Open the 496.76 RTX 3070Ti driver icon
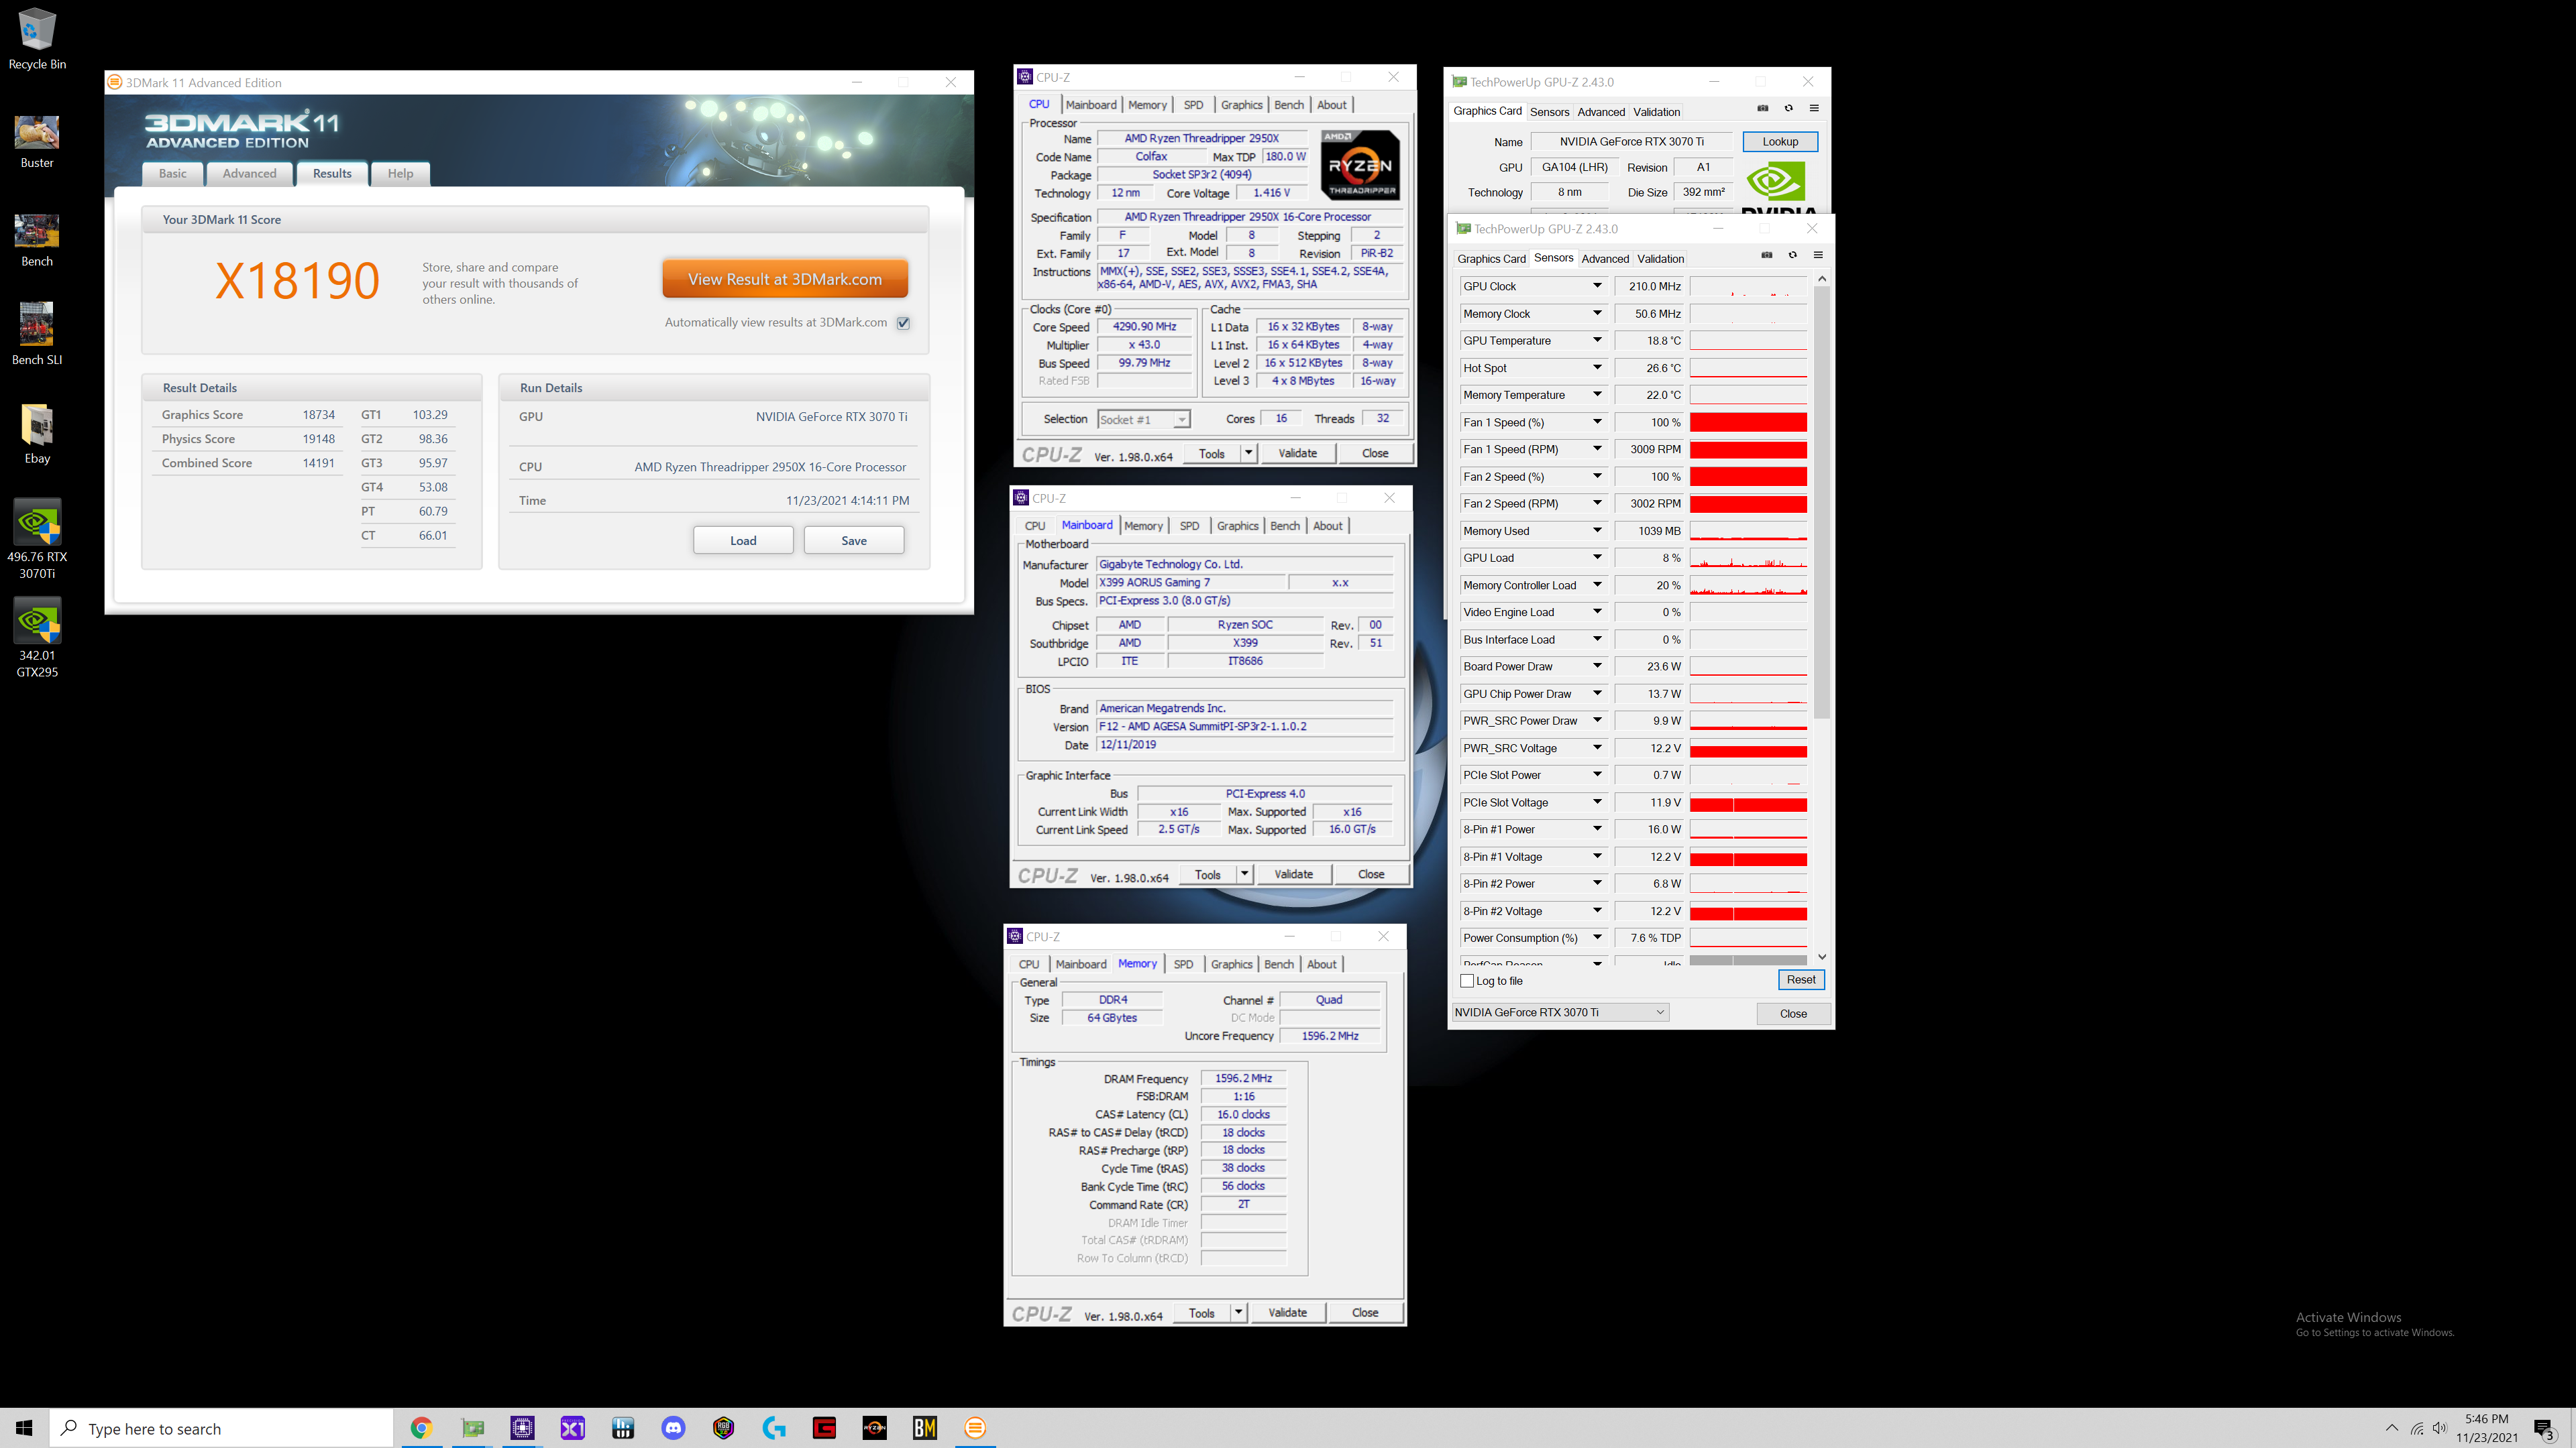2576x1448 pixels. point(37,538)
